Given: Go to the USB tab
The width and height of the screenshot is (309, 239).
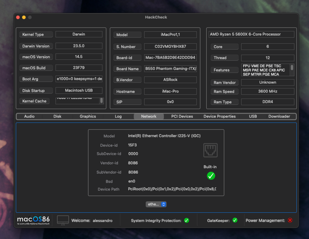Looking at the screenshot, I should [x=253, y=116].
